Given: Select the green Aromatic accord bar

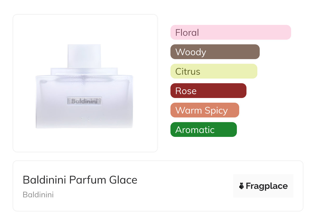Looking at the screenshot, I should [203, 130].
